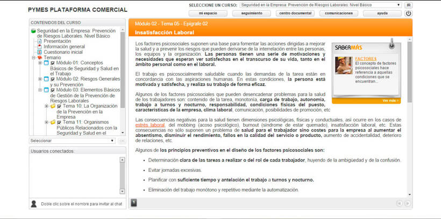Click the blue Módulo 02 module icon
Viewport: 441px width, 219px height.
pos(46,79)
